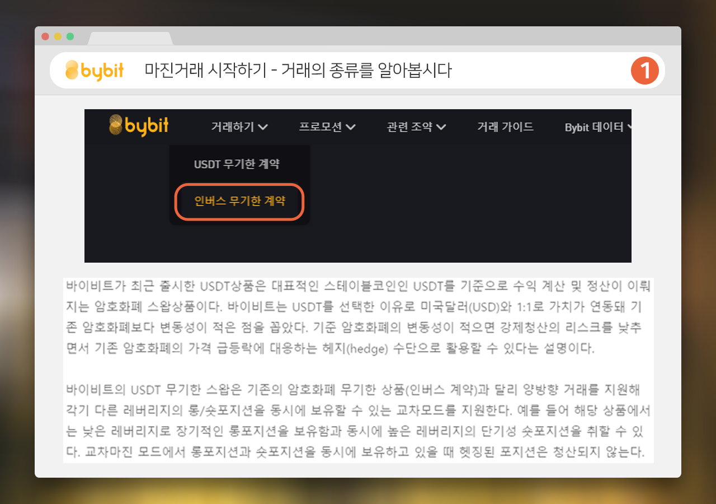The height and width of the screenshot is (504, 716).
Task: Select USDT 무기한 계약 menu entry
Action: tap(237, 165)
